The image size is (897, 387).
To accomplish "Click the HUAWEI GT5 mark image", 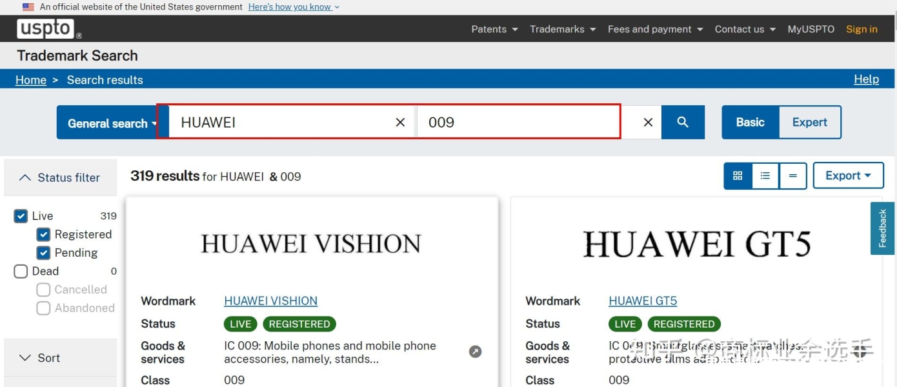I will 697,244.
